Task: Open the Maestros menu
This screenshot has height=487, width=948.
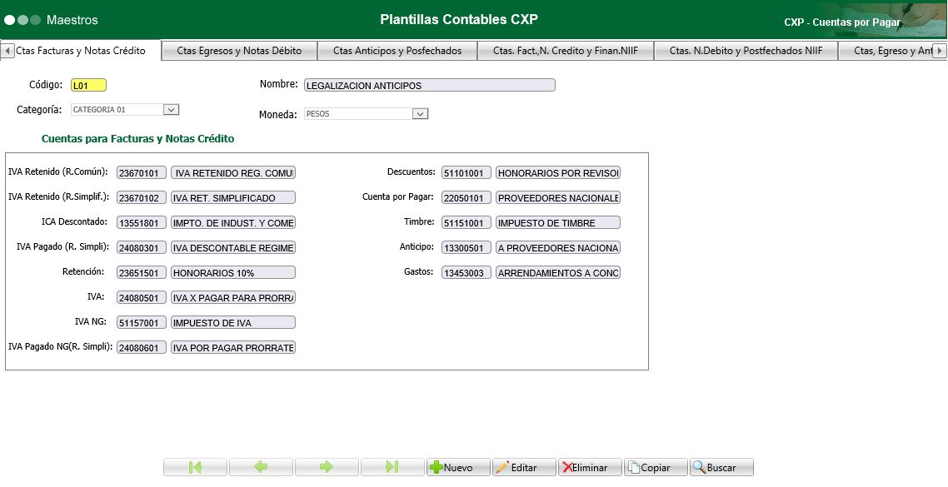Action: [x=73, y=18]
